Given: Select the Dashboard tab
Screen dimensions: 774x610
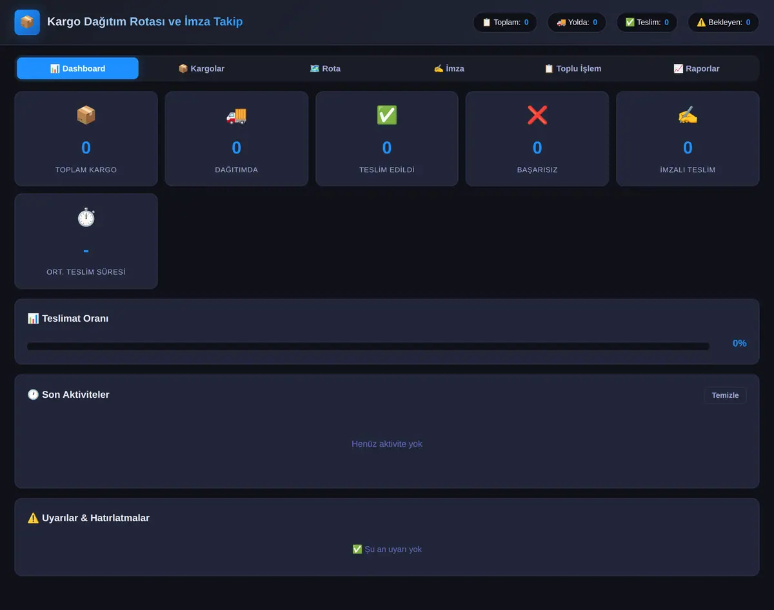Looking at the screenshot, I should (x=77, y=68).
